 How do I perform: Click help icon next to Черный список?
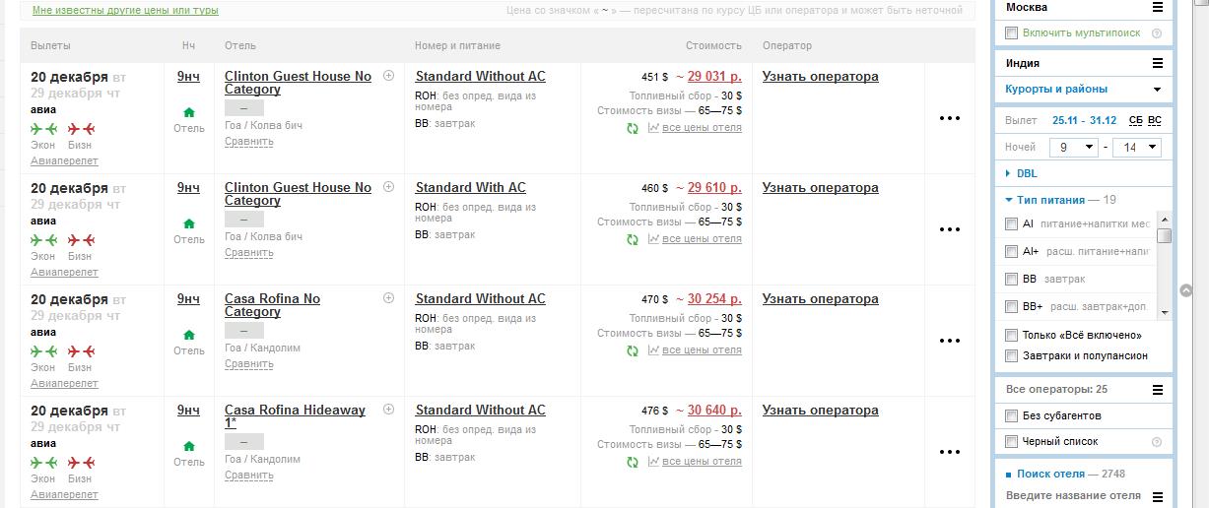tap(1157, 442)
